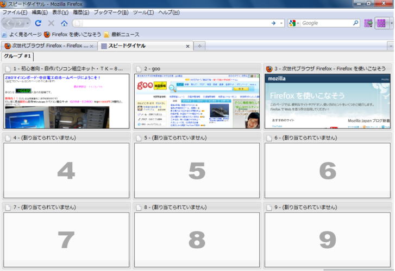Go to the Home page
The image size is (395, 271).
pos(64,23)
